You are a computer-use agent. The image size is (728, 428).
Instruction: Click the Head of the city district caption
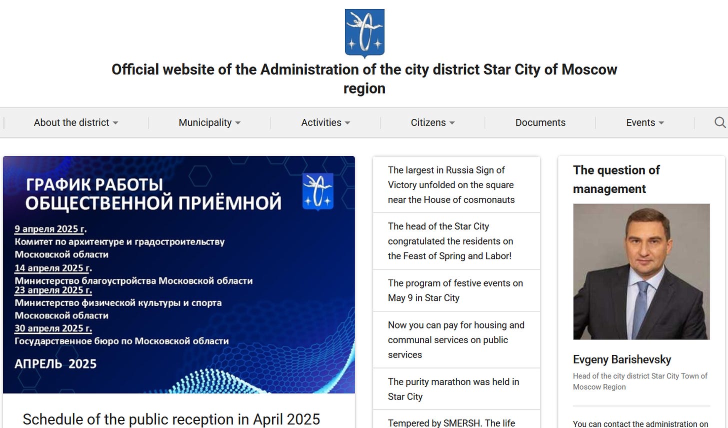tap(640, 381)
